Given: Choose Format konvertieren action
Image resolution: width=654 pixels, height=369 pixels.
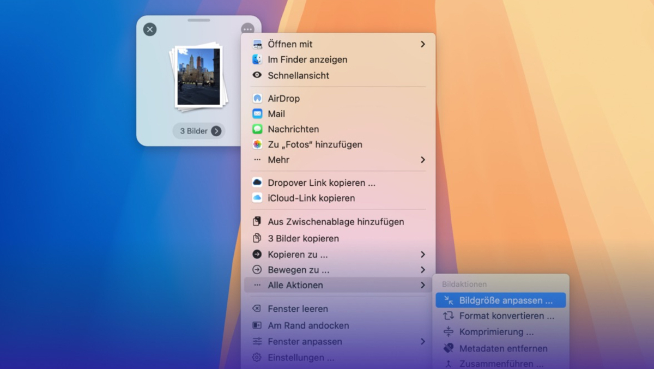Looking at the screenshot, I should [x=506, y=316].
